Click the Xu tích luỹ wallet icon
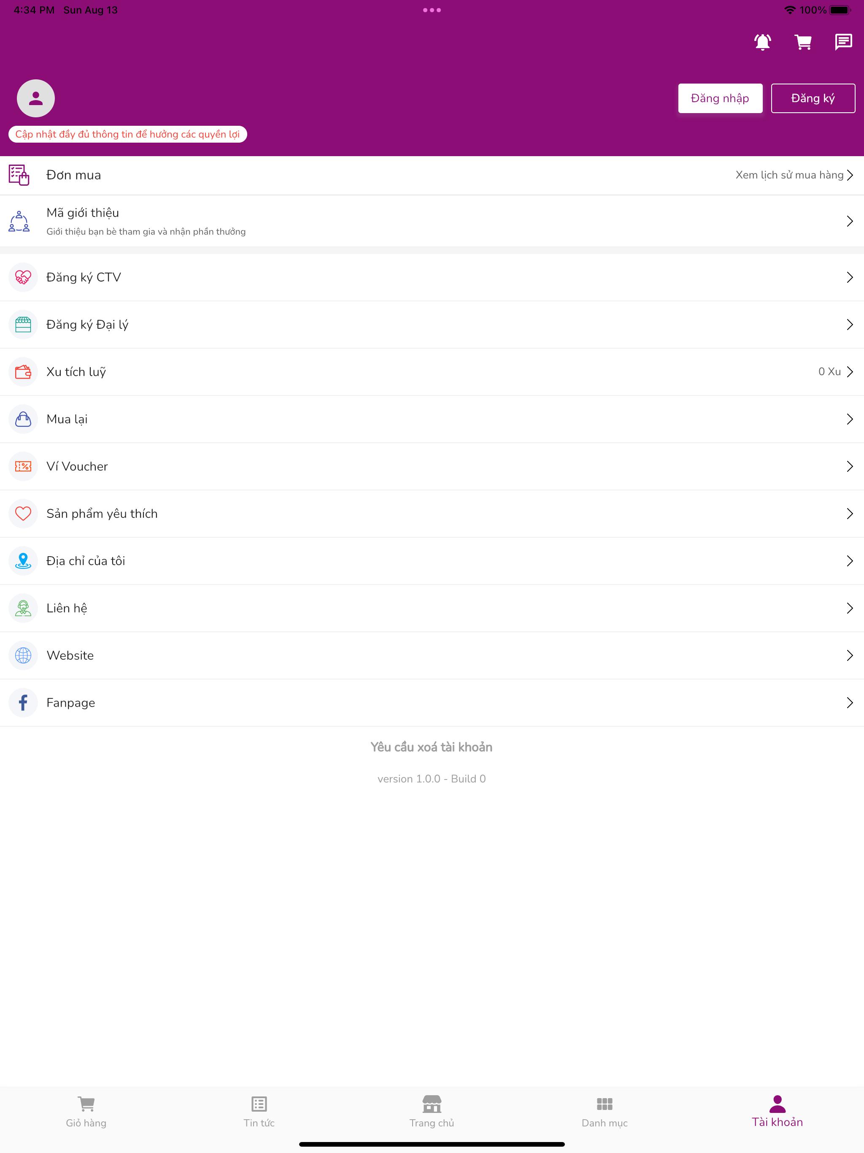 tap(24, 372)
